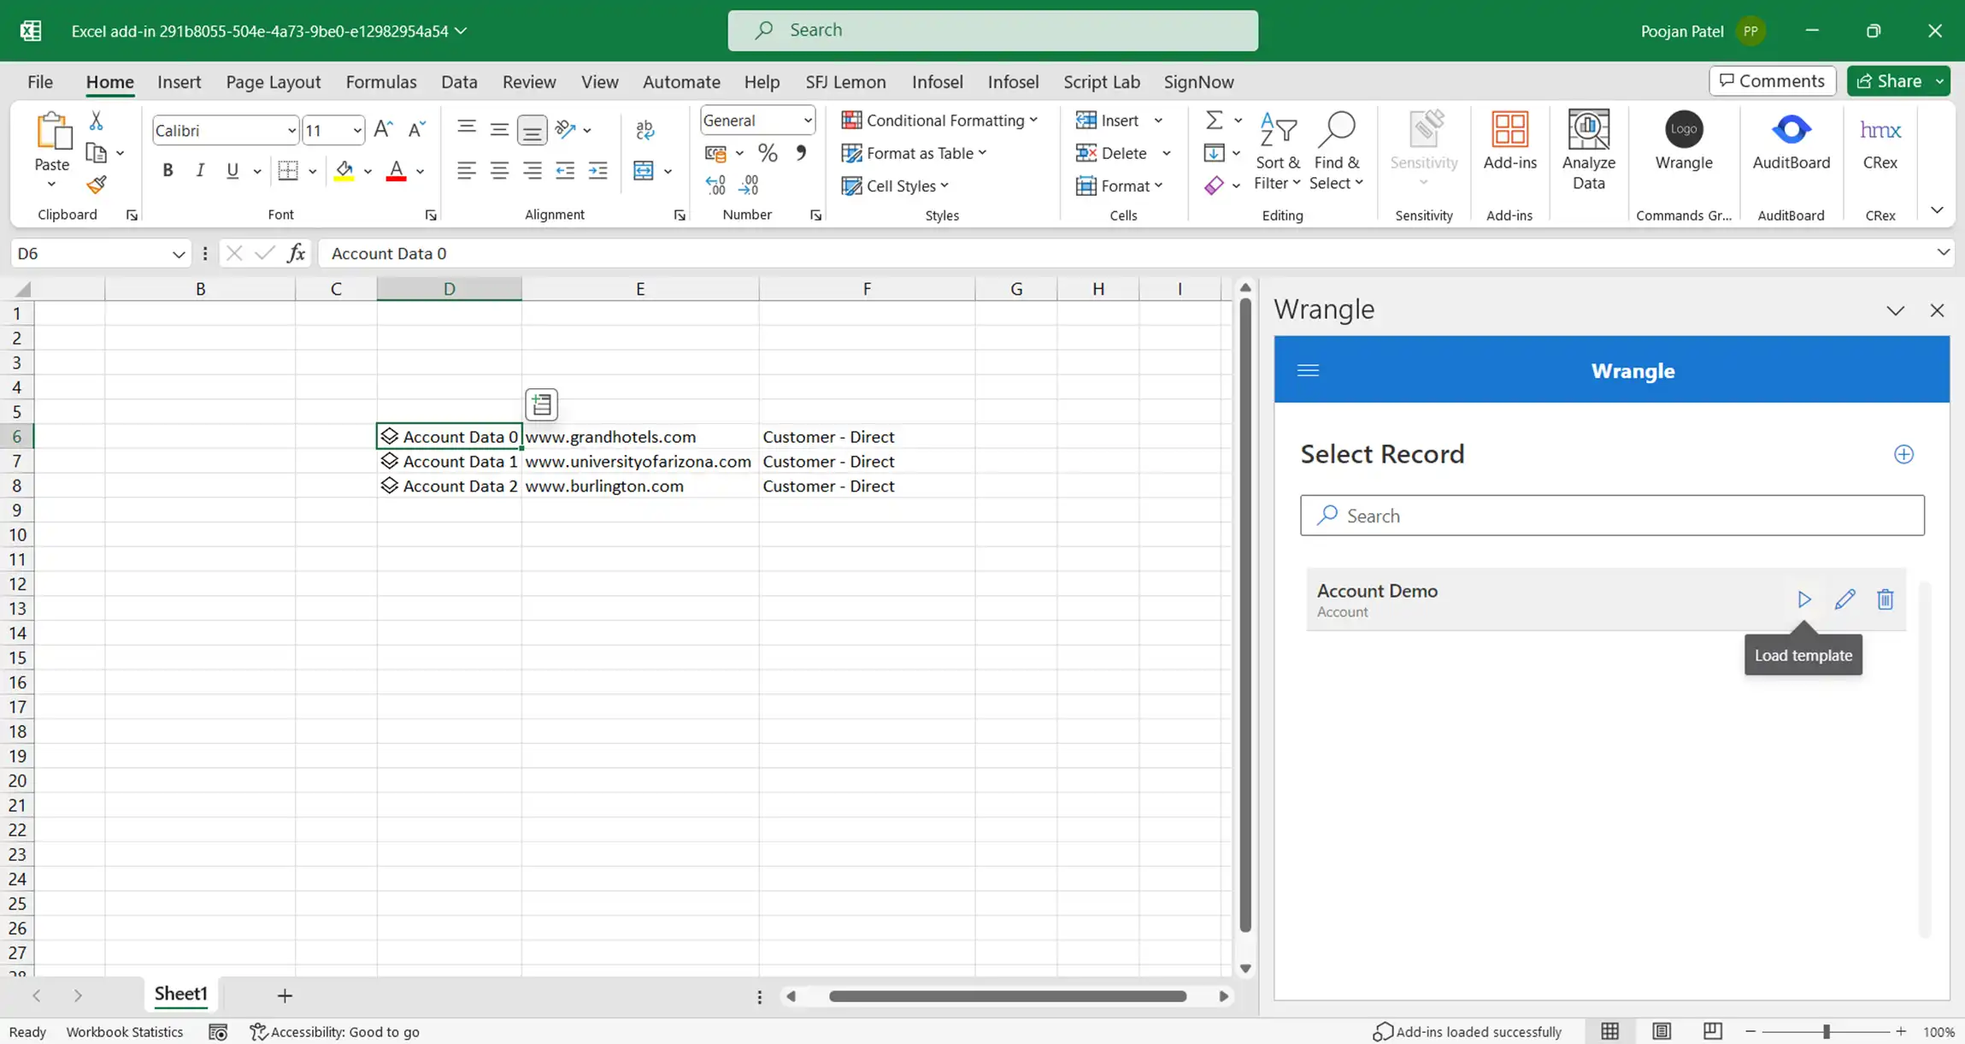Increase cell indent
This screenshot has height=1044, width=1965.
(598, 171)
